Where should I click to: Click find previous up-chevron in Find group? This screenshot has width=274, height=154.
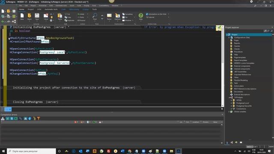pyautogui.click(x=102, y=15)
